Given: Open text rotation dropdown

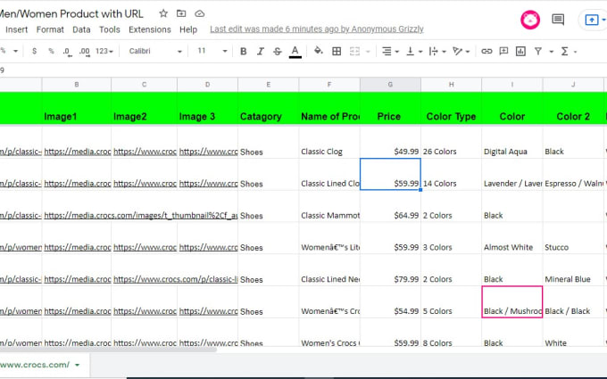Looking at the screenshot, I should point(461,51).
